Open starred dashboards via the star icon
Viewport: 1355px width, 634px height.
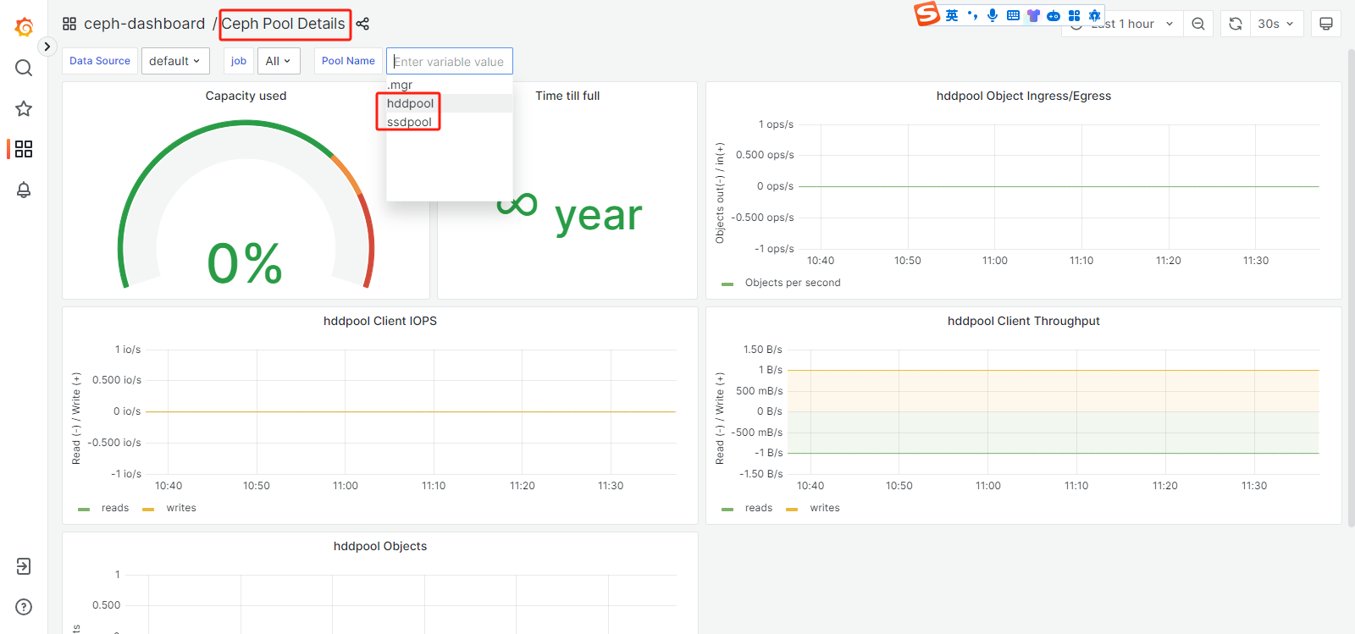pyautogui.click(x=24, y=108)
